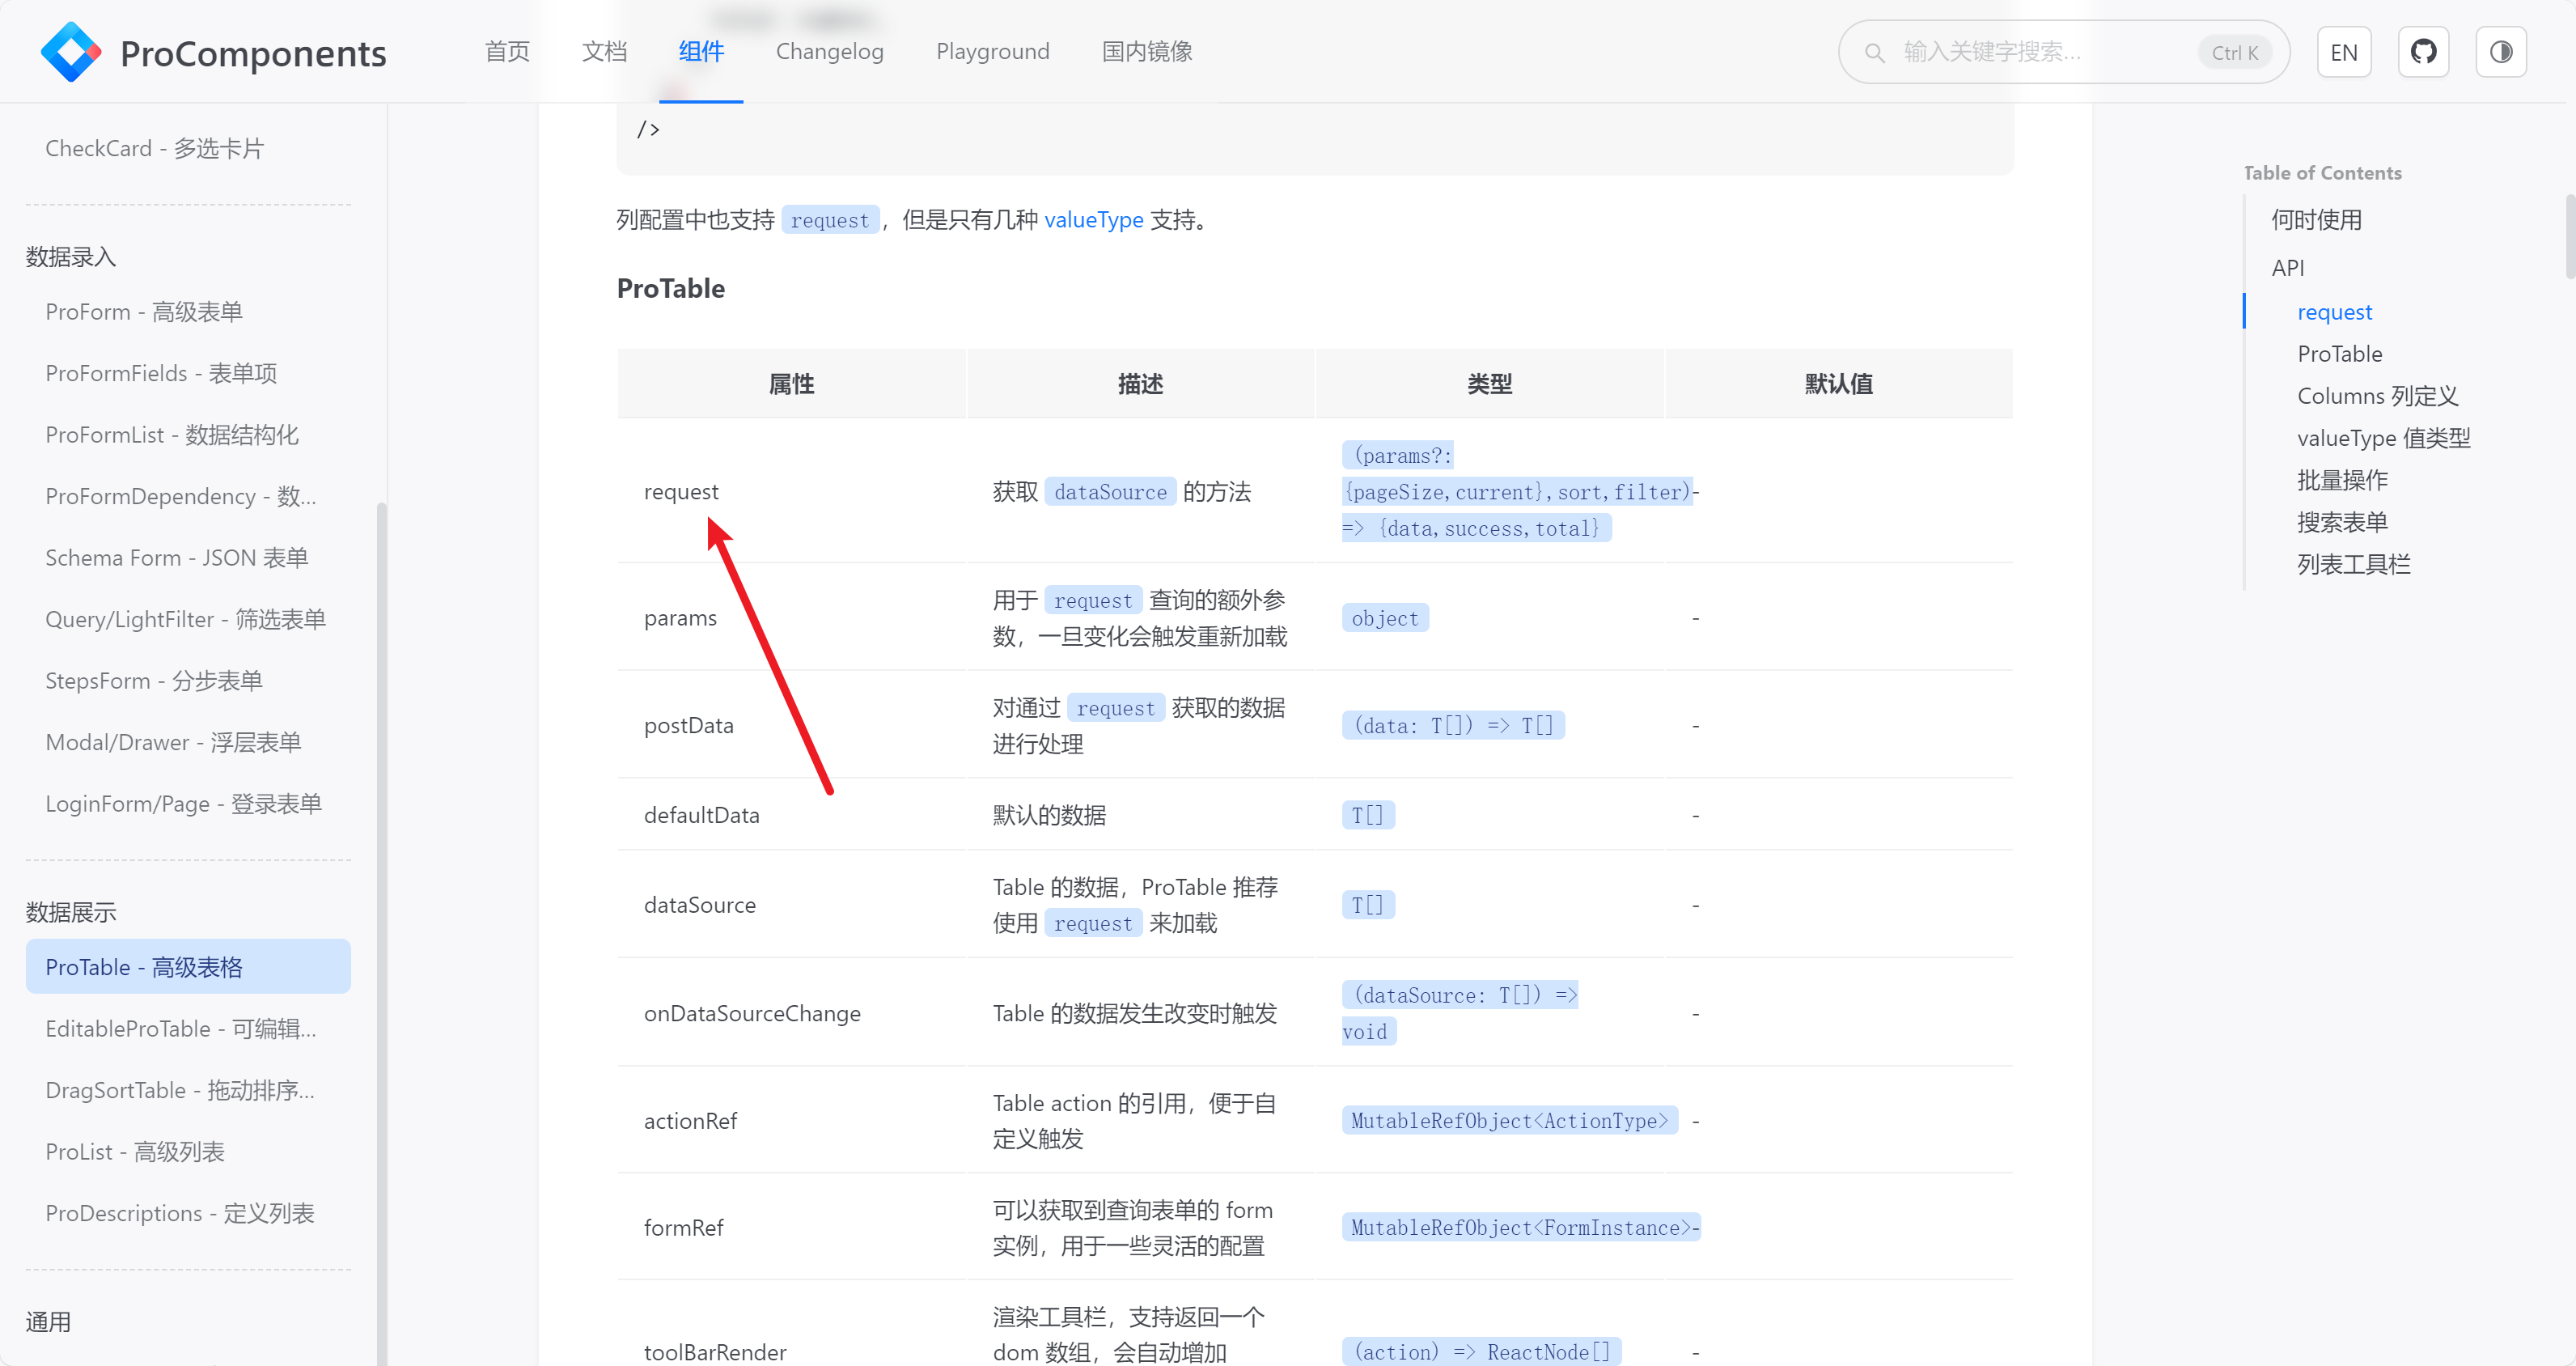2576x1366 pixels.
Task: Click the ProComponents logo icon
Action: coord(71,52)
